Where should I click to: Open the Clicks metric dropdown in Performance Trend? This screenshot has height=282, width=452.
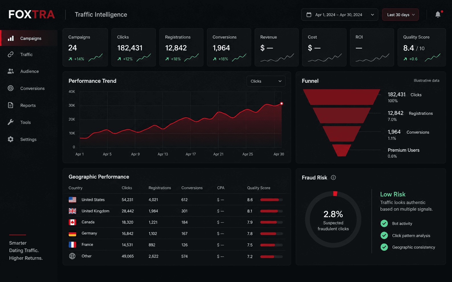click(266, 81)
